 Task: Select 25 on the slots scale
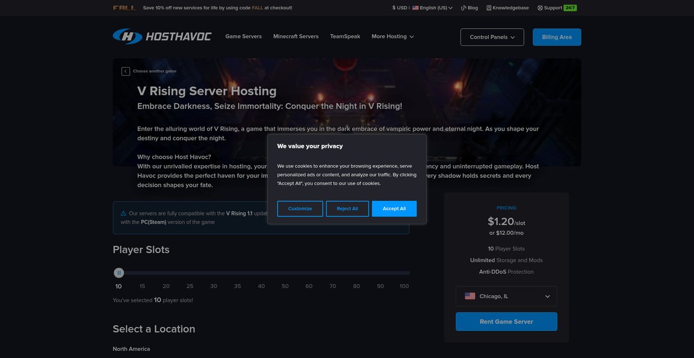point(190,286)
